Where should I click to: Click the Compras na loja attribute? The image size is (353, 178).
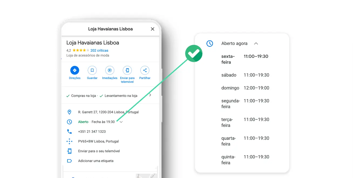click(x=83, y=96)
